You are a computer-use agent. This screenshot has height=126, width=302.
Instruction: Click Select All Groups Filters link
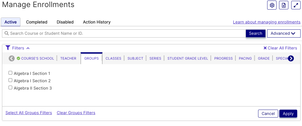(x=29, y=113)
